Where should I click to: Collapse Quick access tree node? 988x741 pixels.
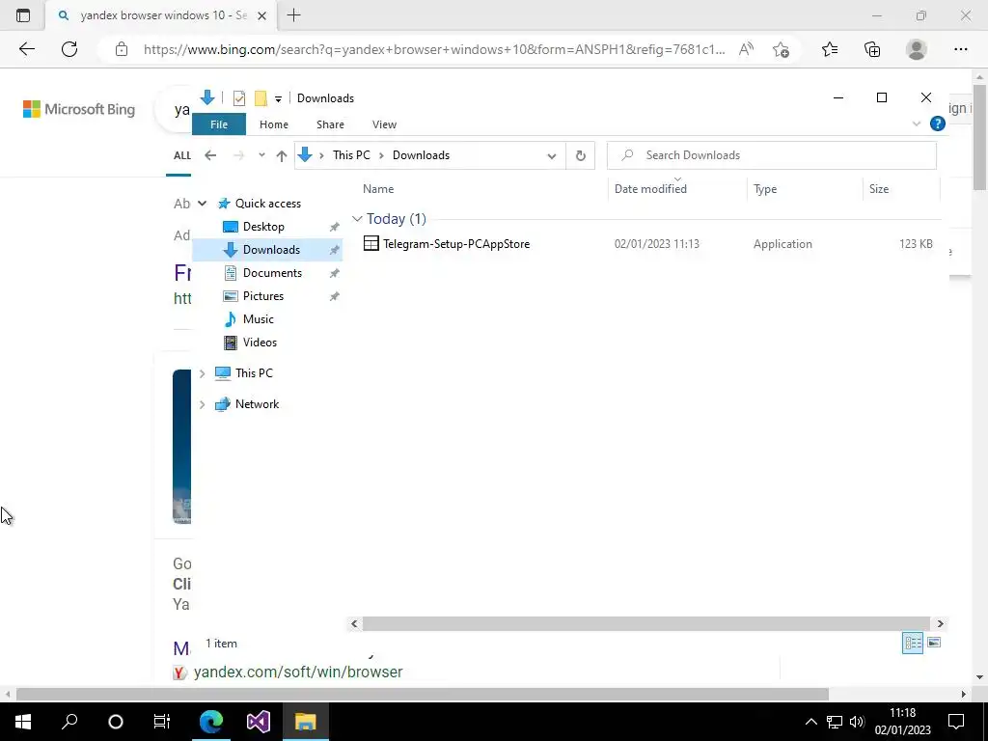coord(203,204)
